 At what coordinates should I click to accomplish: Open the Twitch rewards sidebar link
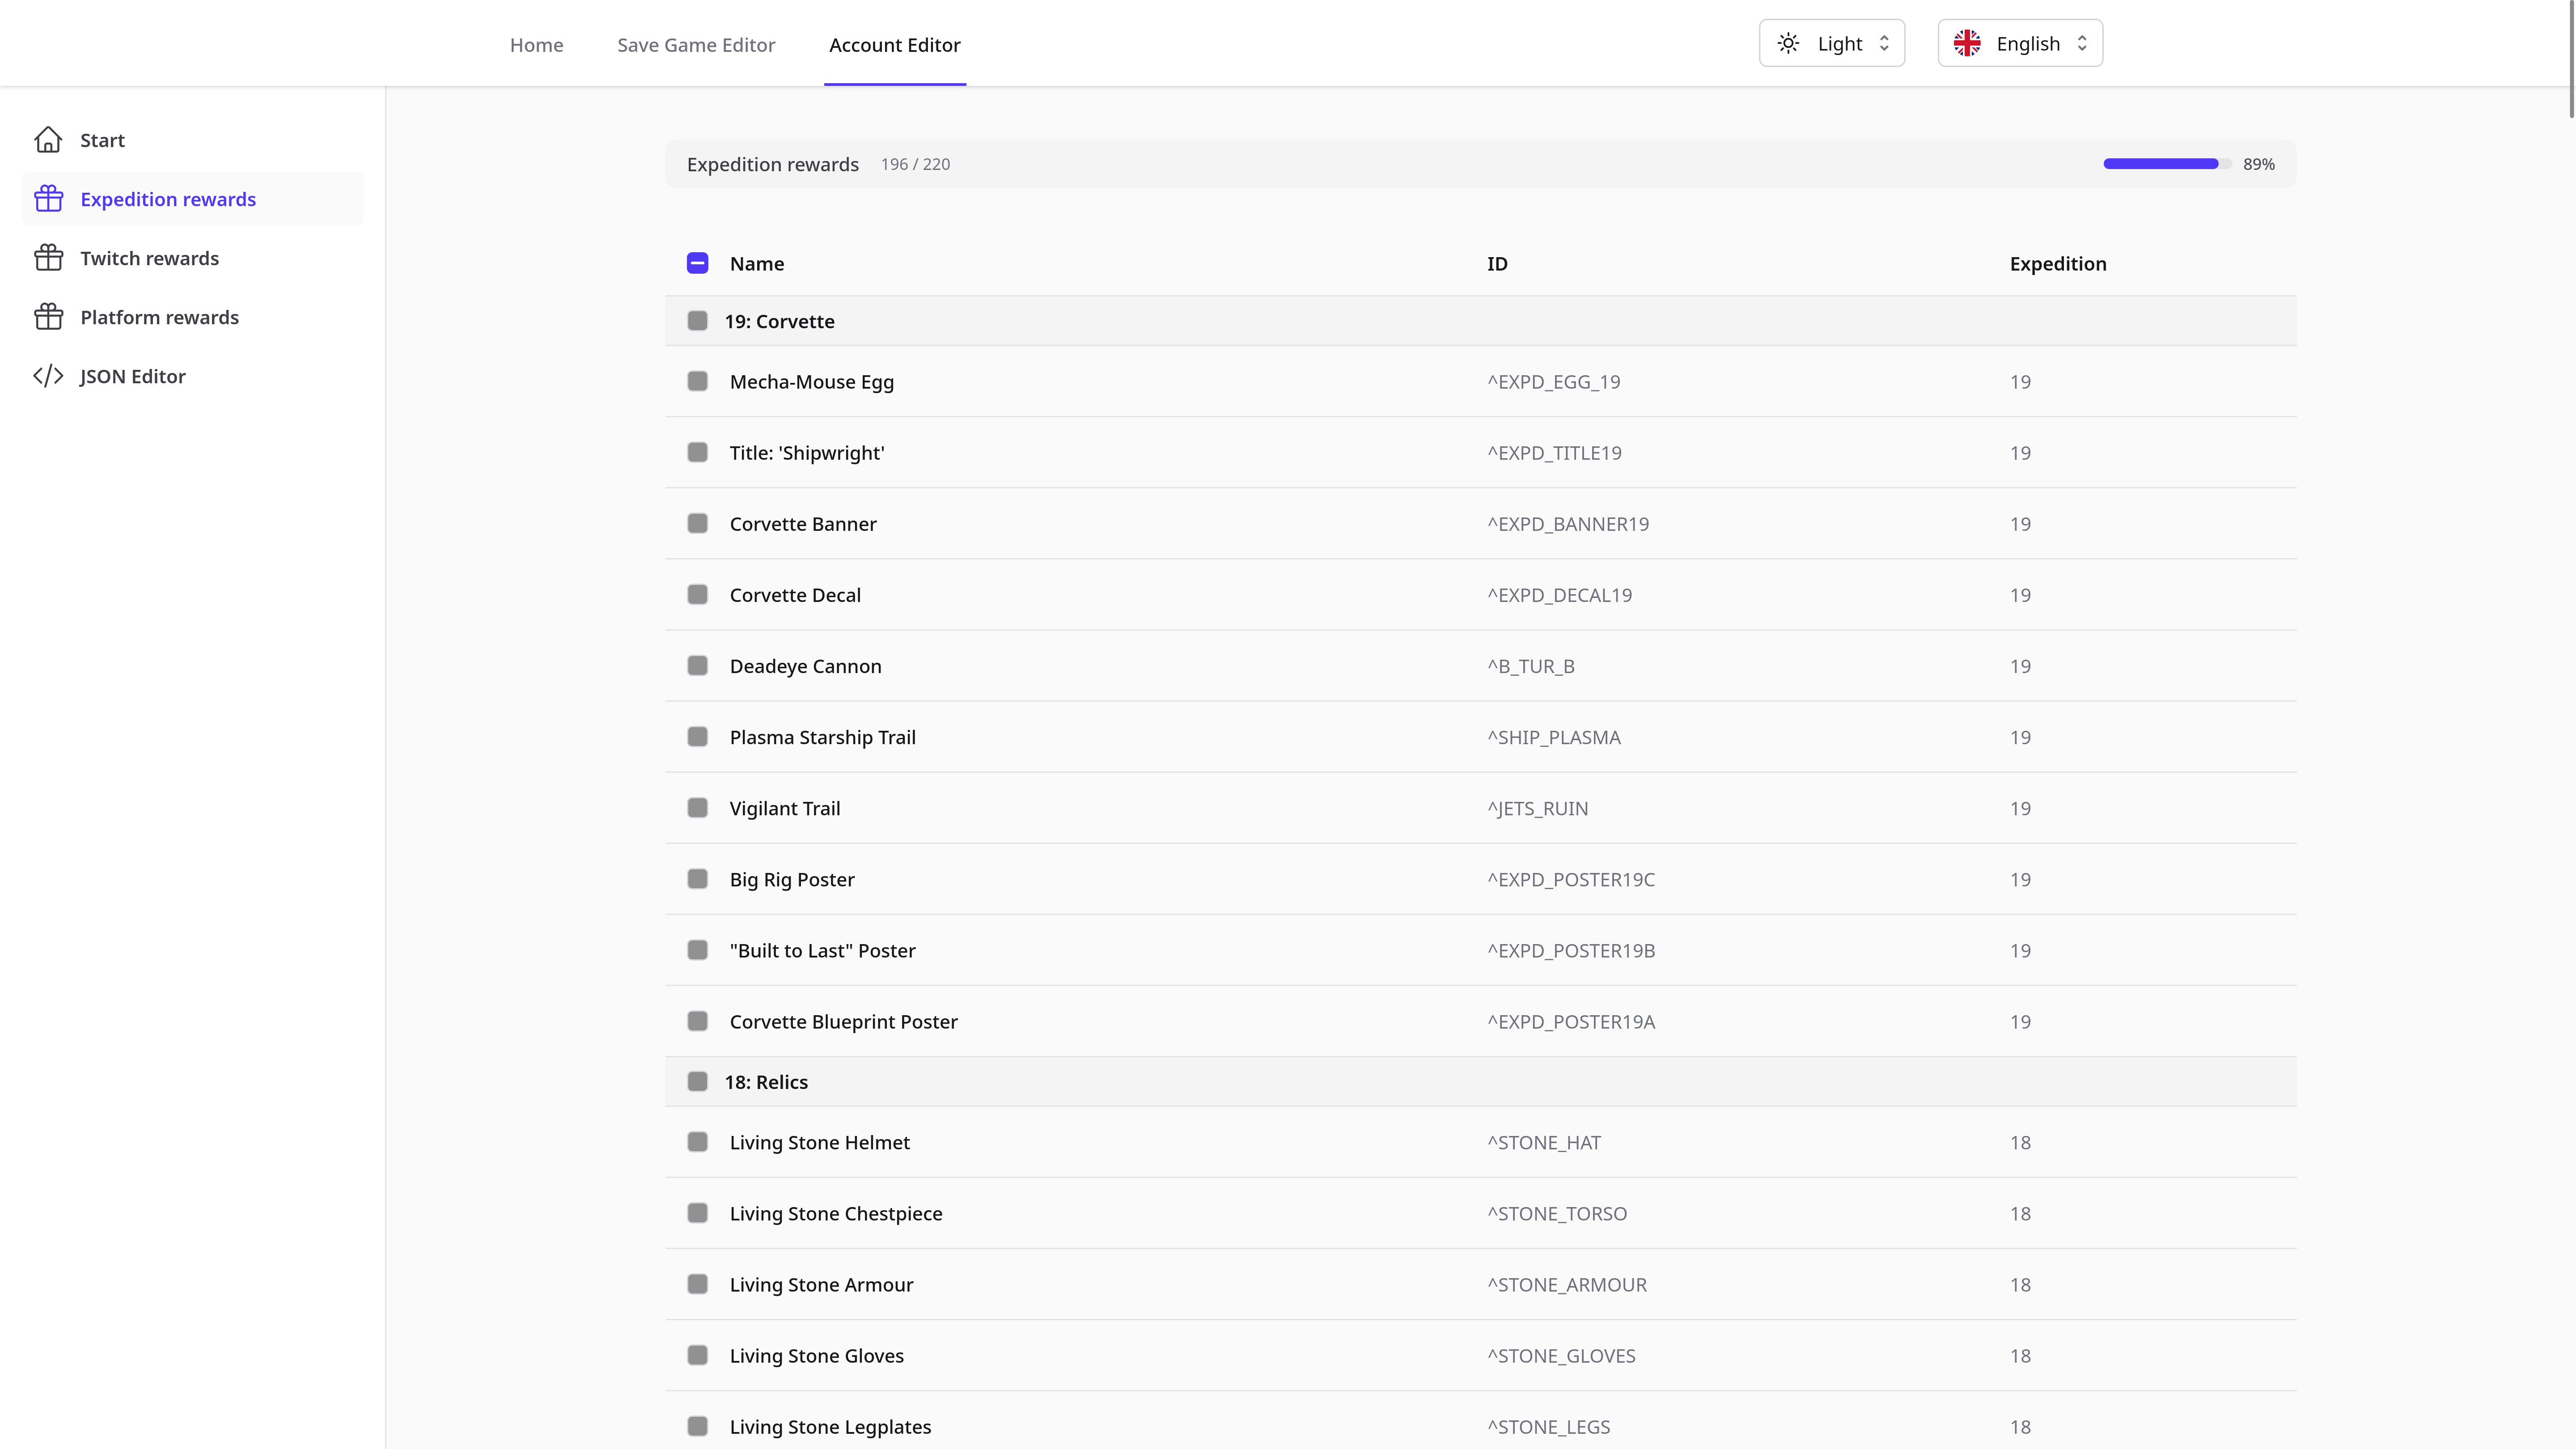click(x=149, y=258)
